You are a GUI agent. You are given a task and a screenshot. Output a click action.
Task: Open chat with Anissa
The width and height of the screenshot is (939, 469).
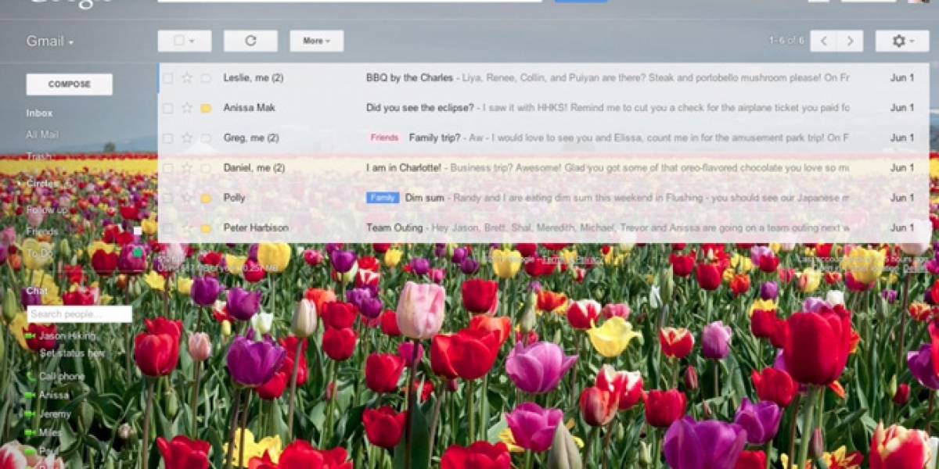(54, 396)
